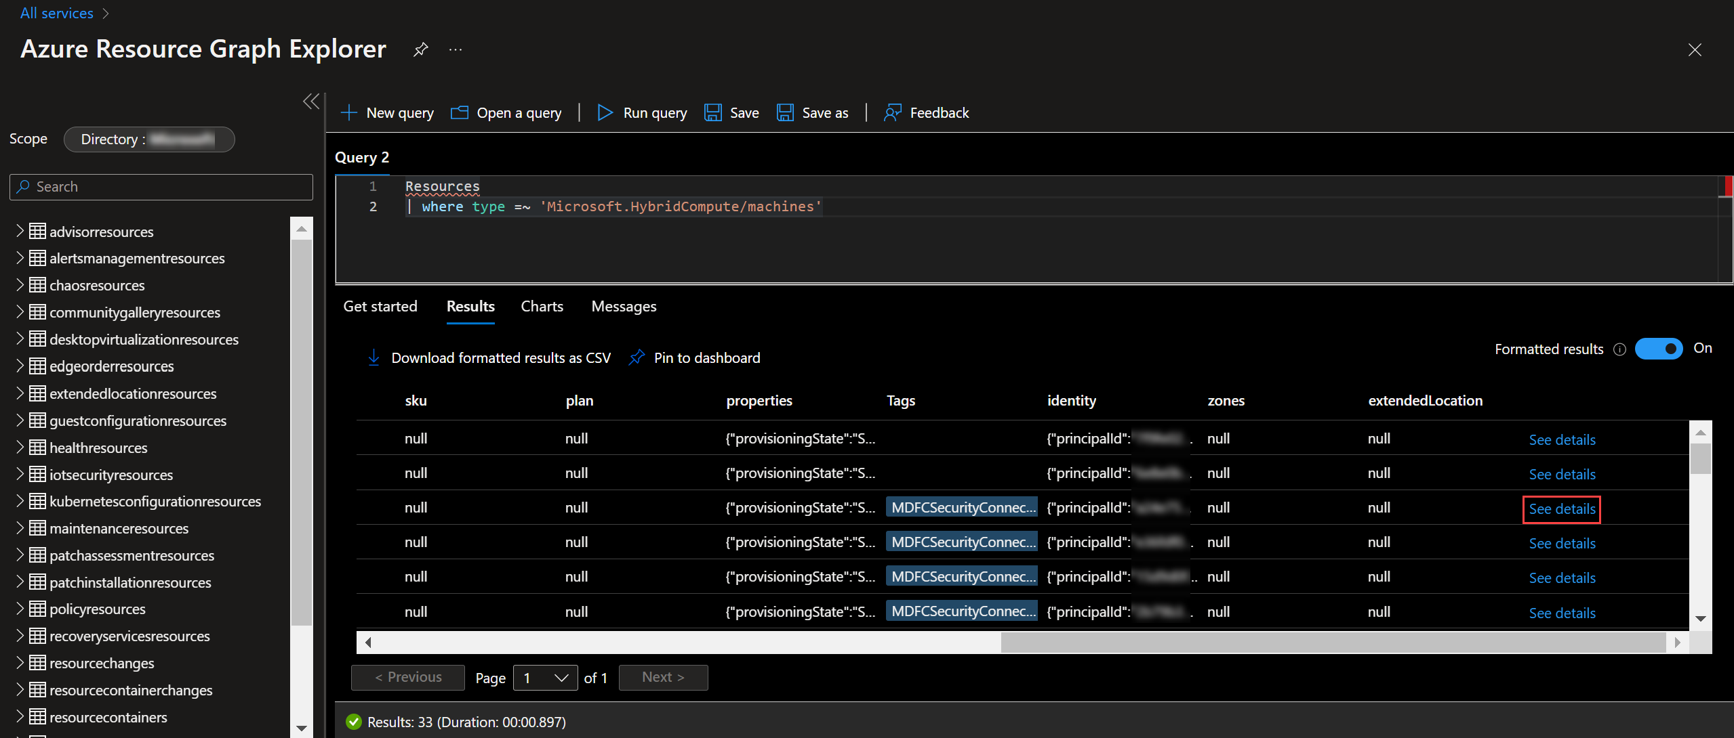1734x738 pixels.
Task: Expand the advisorresources tree node
Action: click(x=20, y=231)
